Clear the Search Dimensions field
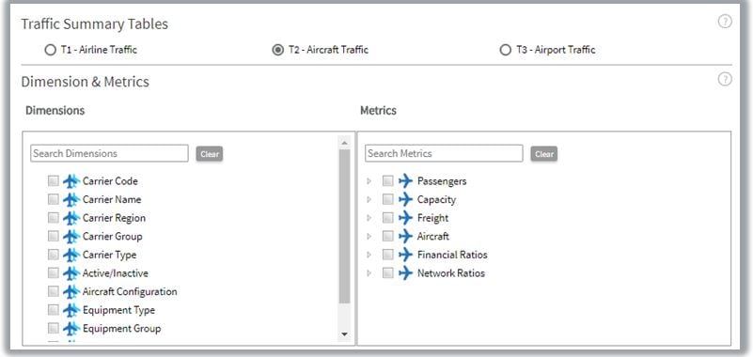Viewport: 753px width, 357px height. [210, 154]
